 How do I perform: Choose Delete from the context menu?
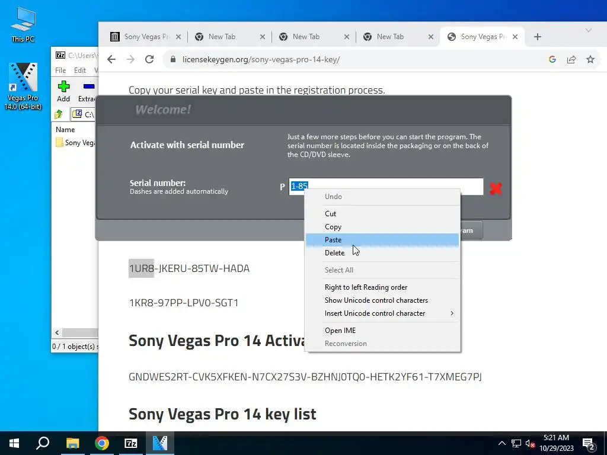coord(382,252)
